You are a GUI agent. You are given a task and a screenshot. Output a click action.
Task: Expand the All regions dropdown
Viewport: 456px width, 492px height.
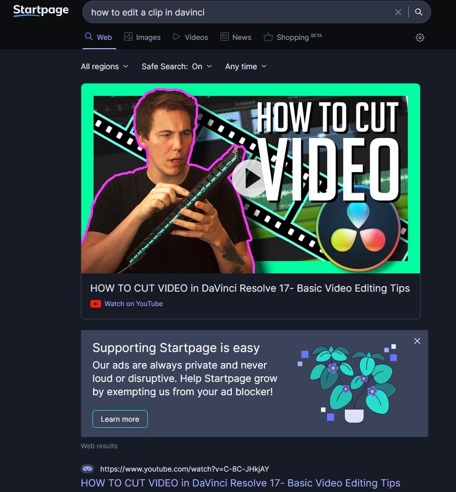click(104, 66)
